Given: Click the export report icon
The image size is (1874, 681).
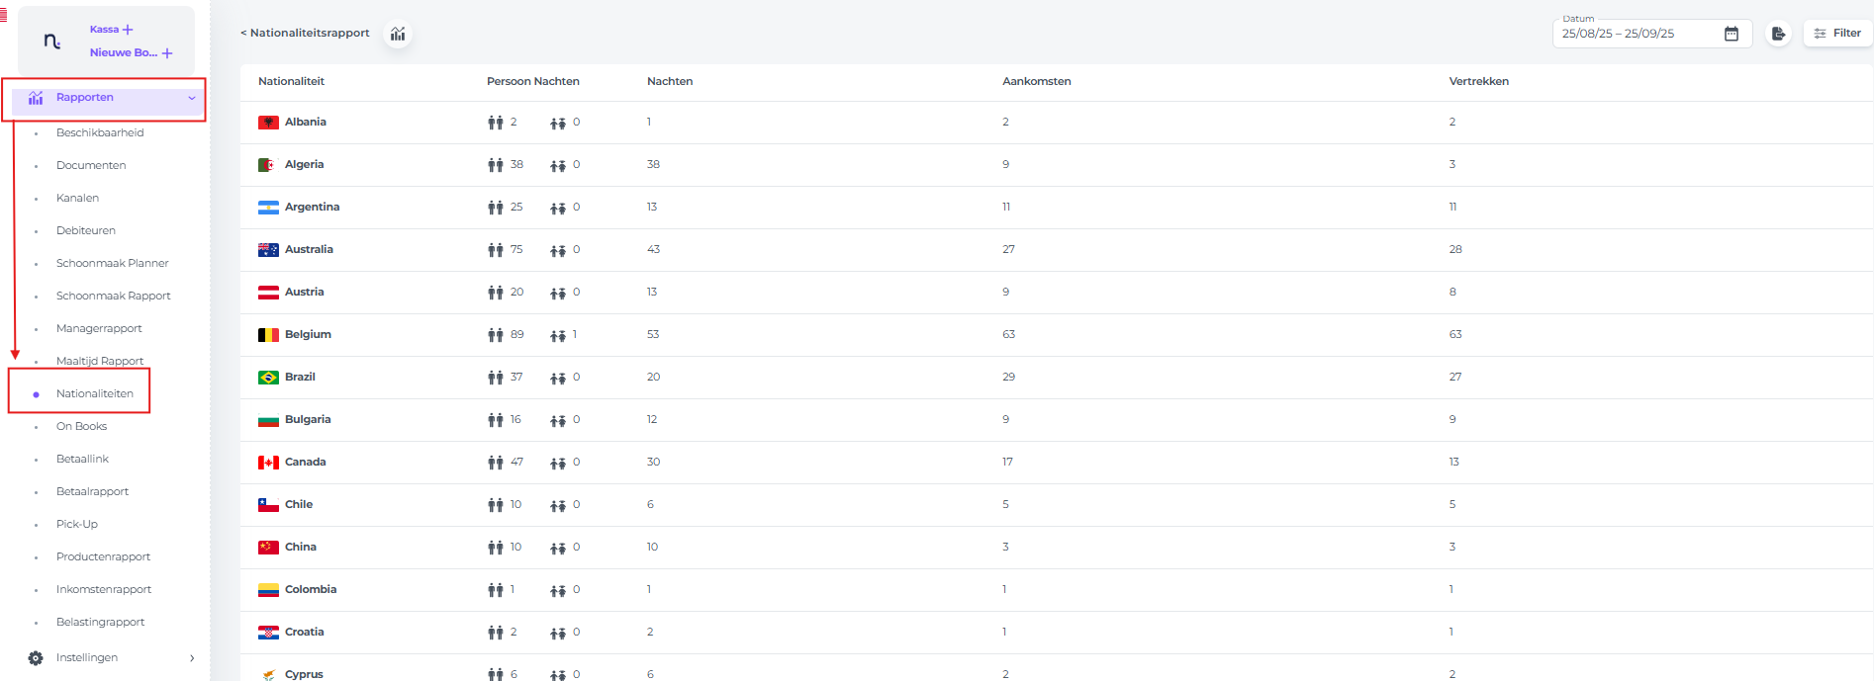Looking at the screenshot, I should [1778, 34].
